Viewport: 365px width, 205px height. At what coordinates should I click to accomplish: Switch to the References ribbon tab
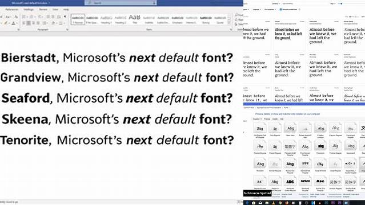pos(11,10)
